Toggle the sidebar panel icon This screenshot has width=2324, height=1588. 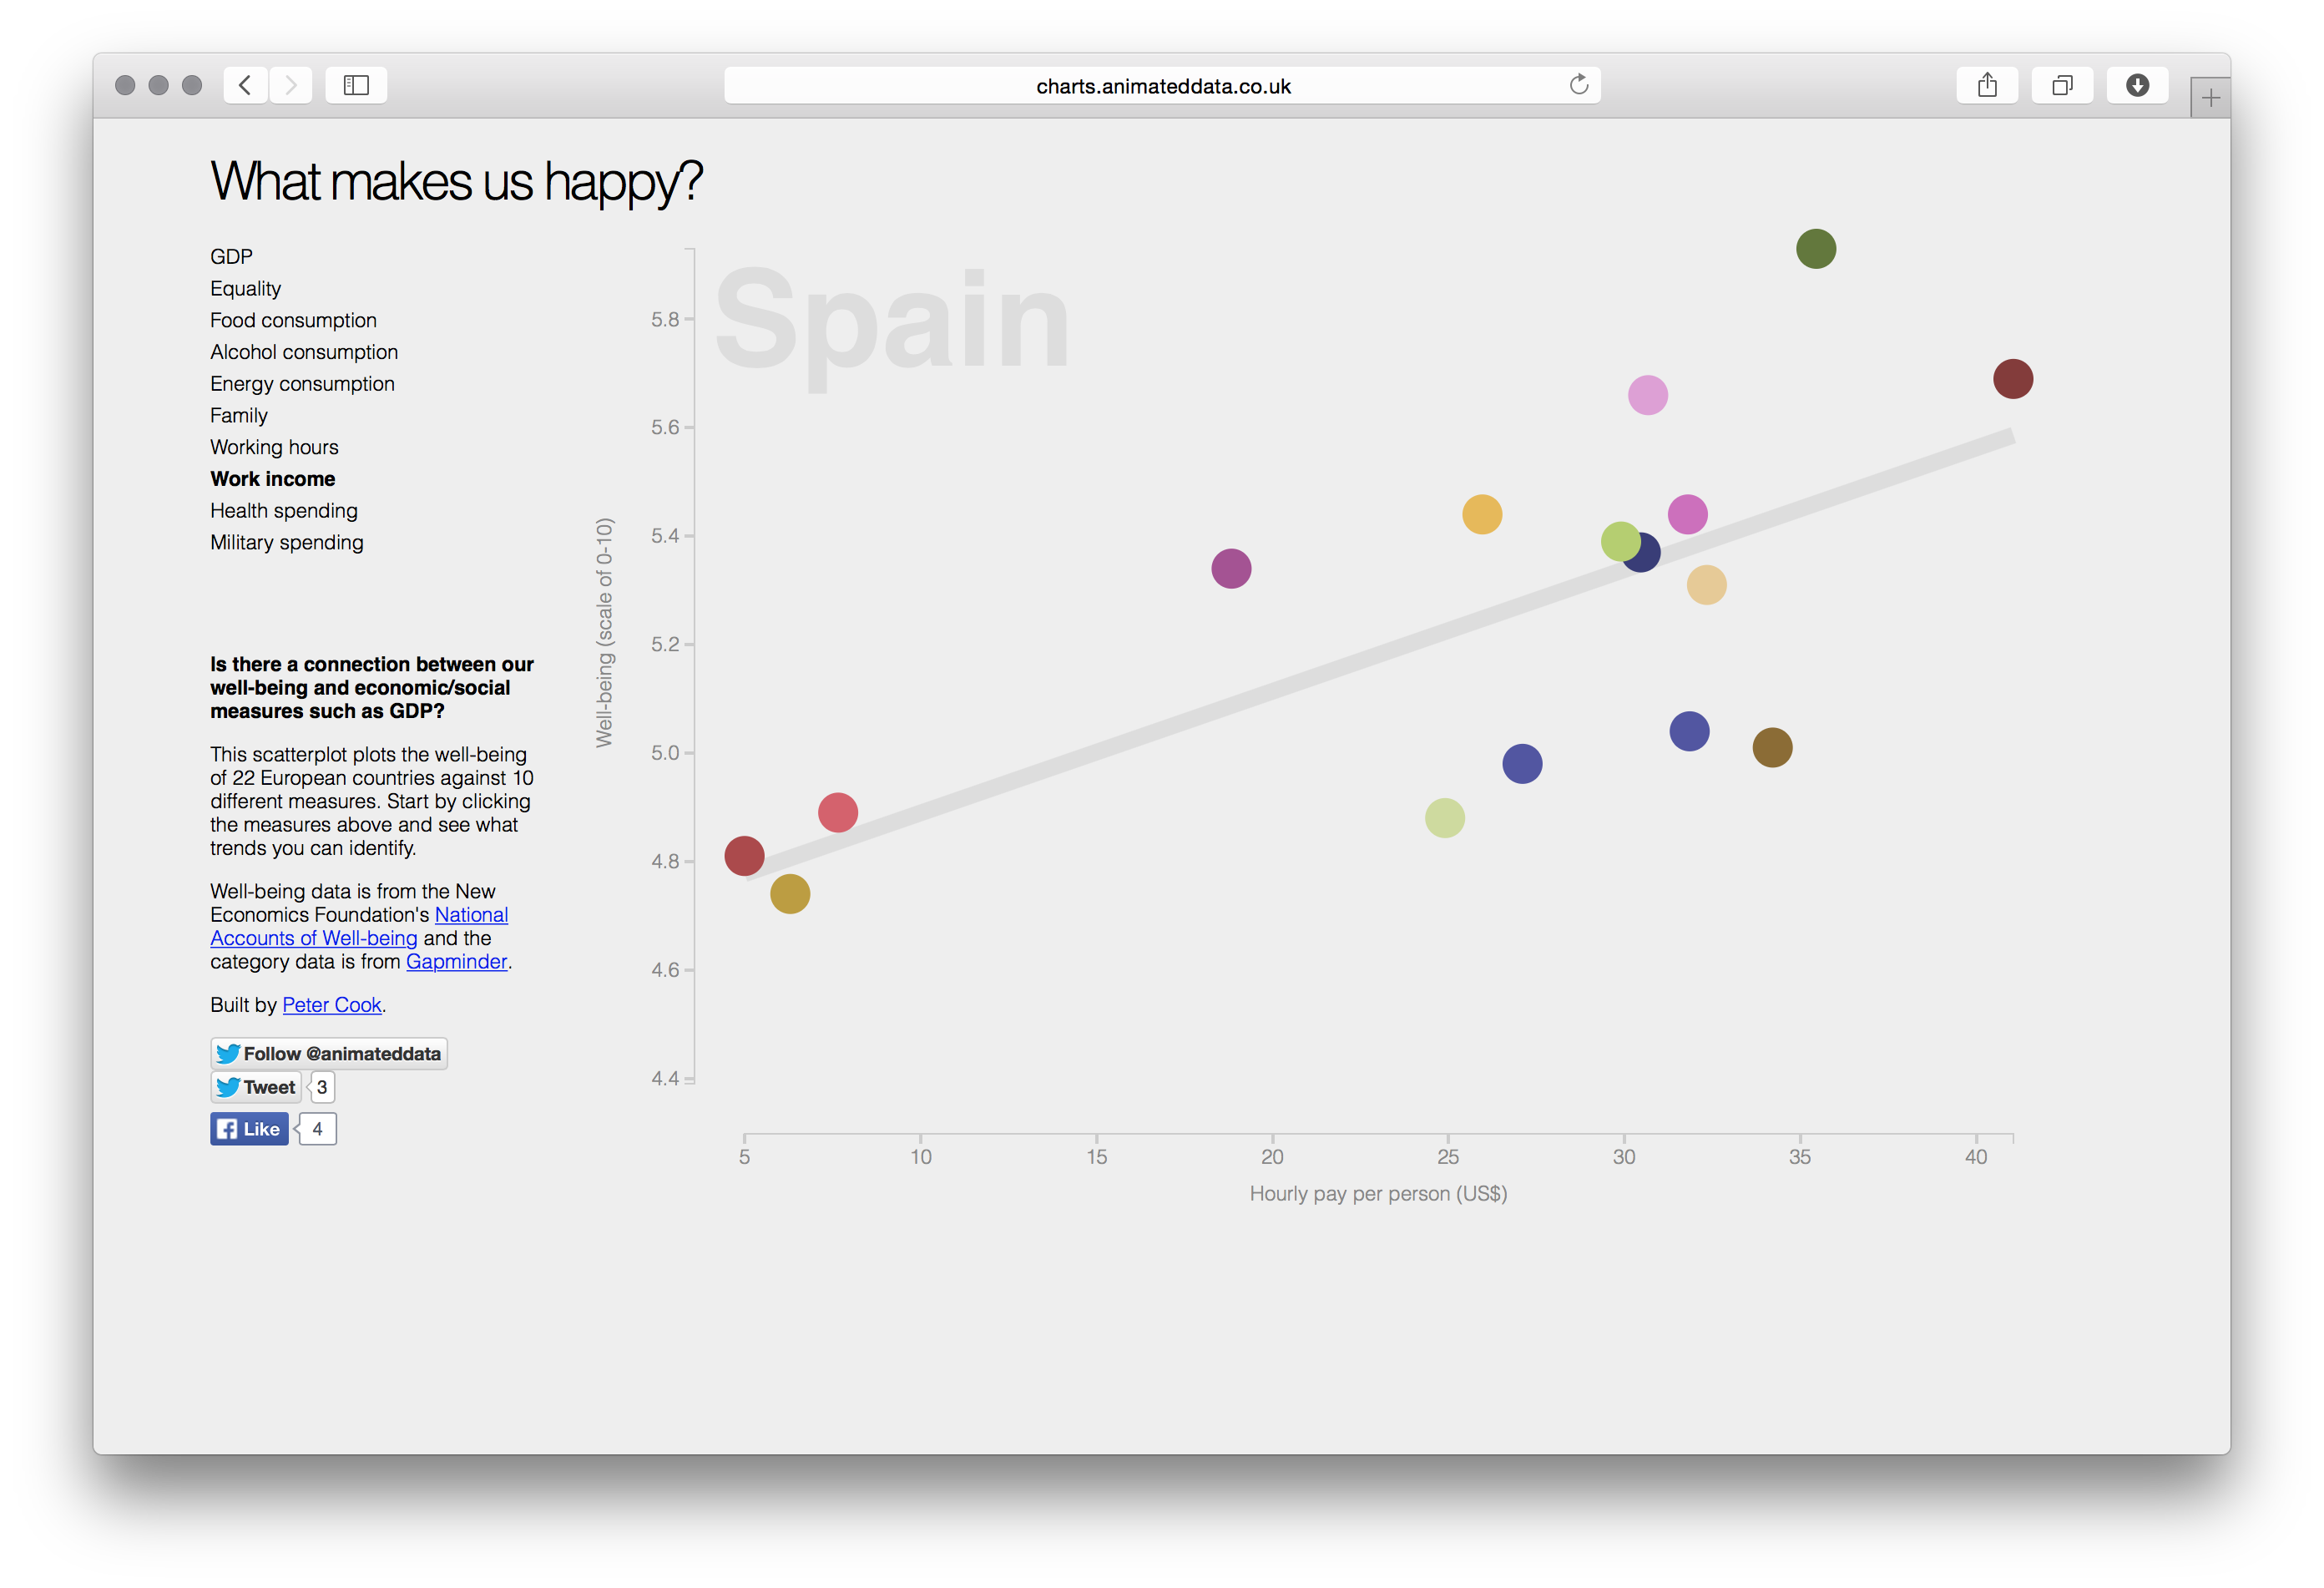(x=356, y=85)
